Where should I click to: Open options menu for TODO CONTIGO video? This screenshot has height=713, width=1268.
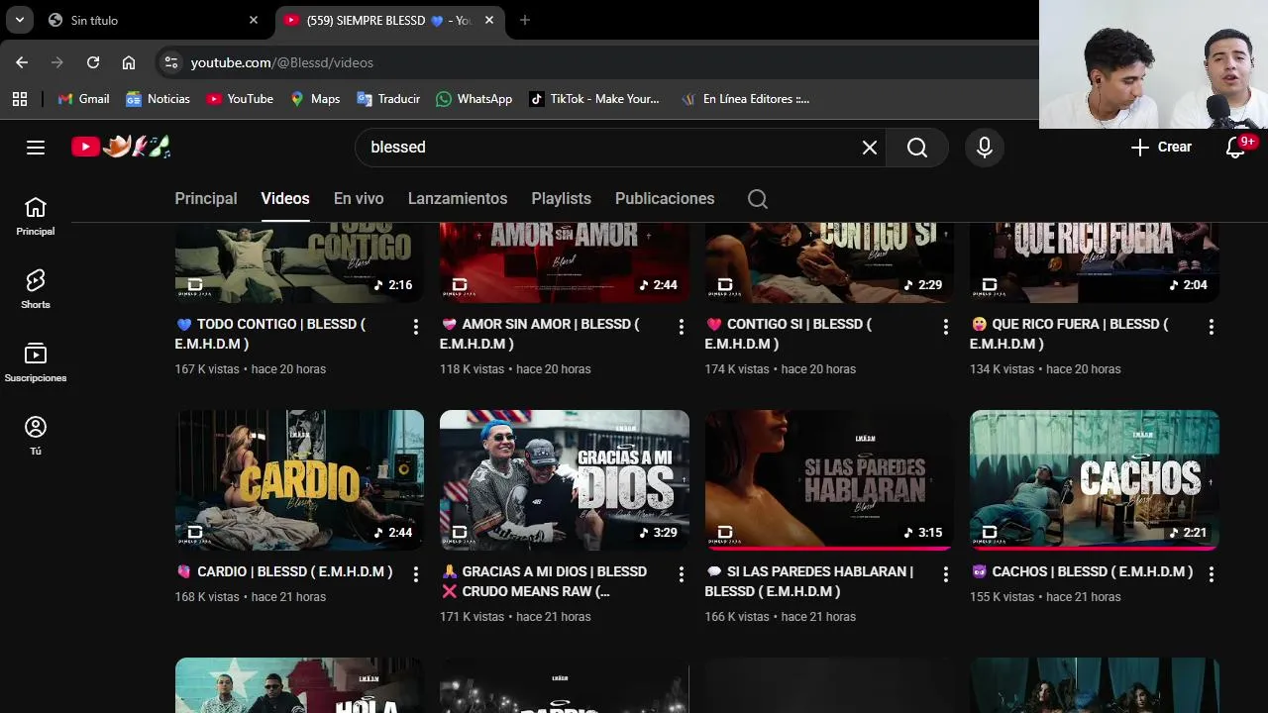tap(416, 327)
